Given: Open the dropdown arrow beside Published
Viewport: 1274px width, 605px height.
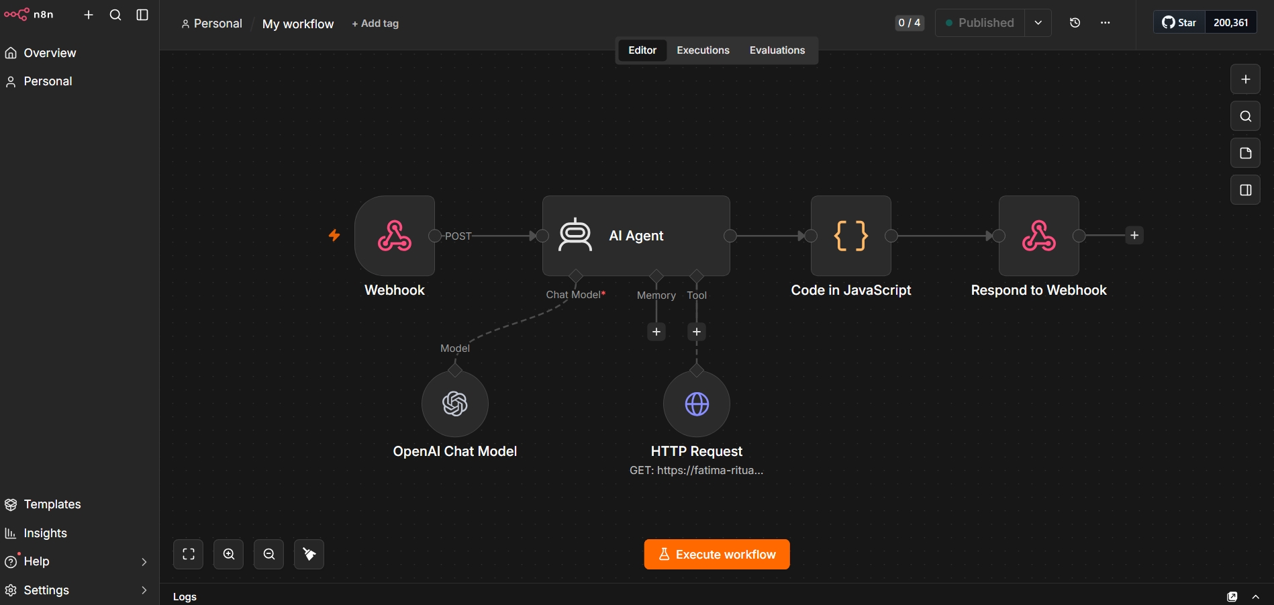Looking at the screenshot, I should (x=1038, y=23).
